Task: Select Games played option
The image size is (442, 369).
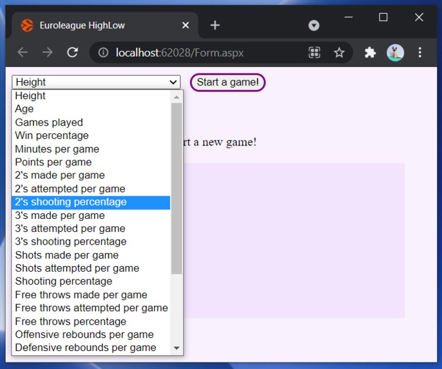Action: pyautogui.click(x=91, y=122)
